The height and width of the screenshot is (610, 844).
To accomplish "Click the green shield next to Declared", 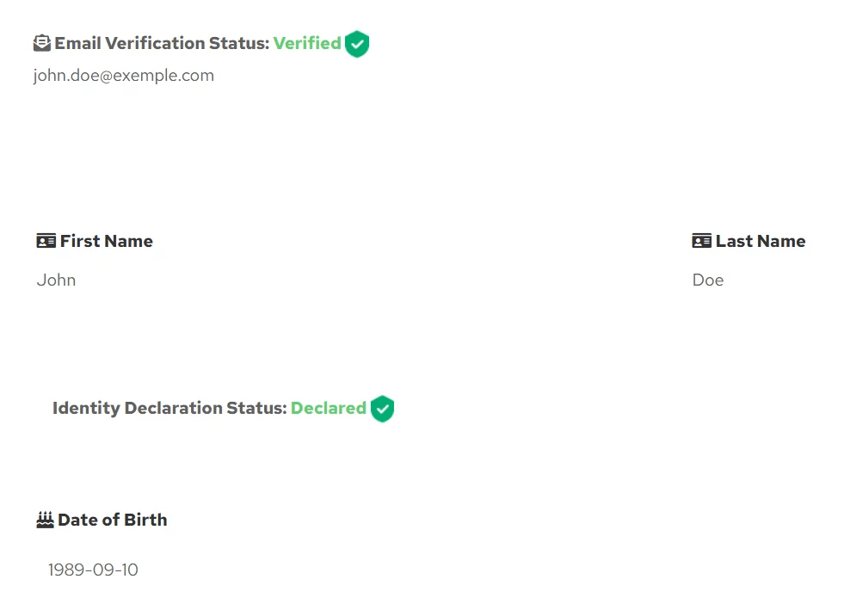I will 383,409.
